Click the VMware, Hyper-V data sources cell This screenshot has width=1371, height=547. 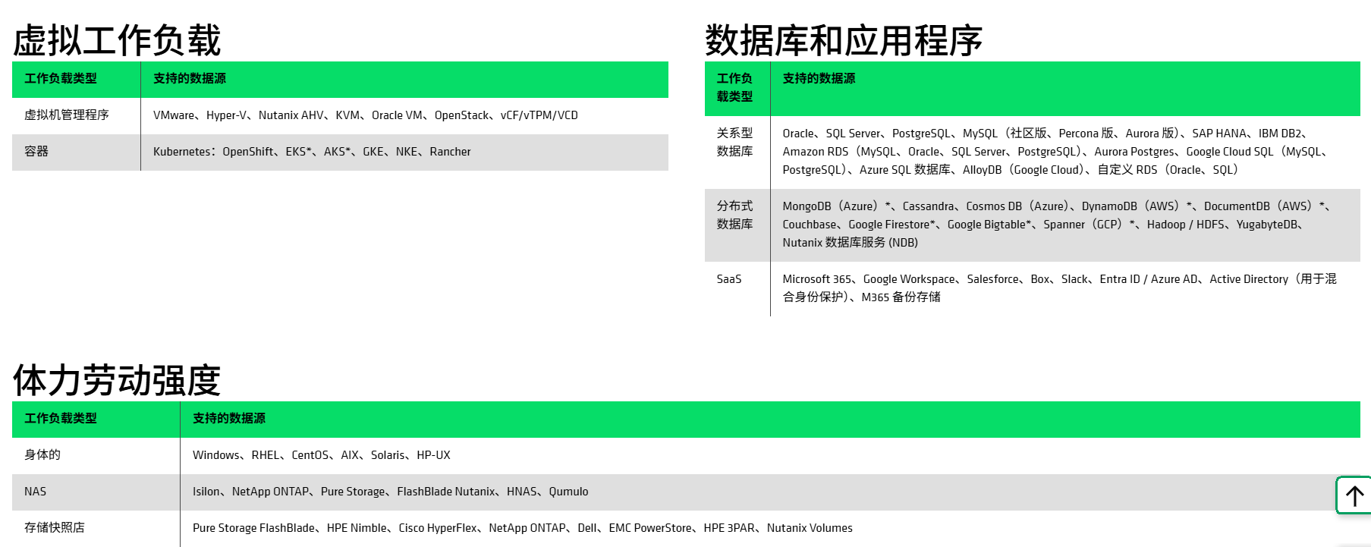(404, 115)
